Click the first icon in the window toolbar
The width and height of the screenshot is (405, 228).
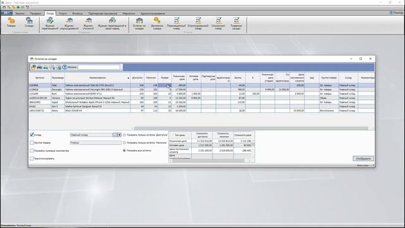(33, 68)
